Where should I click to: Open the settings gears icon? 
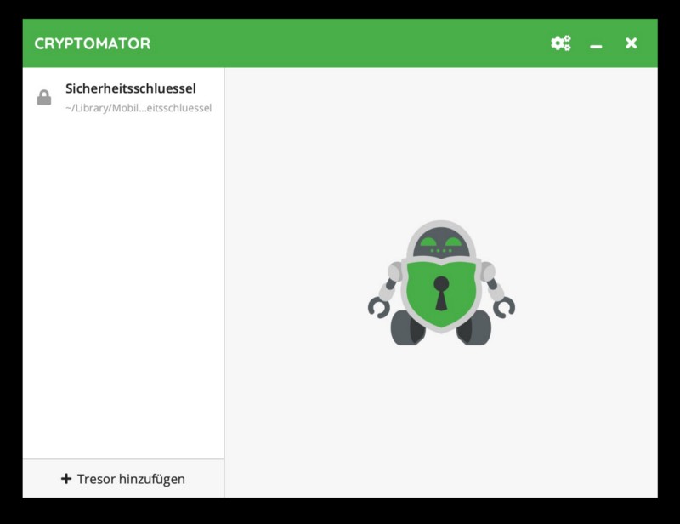pos(560,43)
